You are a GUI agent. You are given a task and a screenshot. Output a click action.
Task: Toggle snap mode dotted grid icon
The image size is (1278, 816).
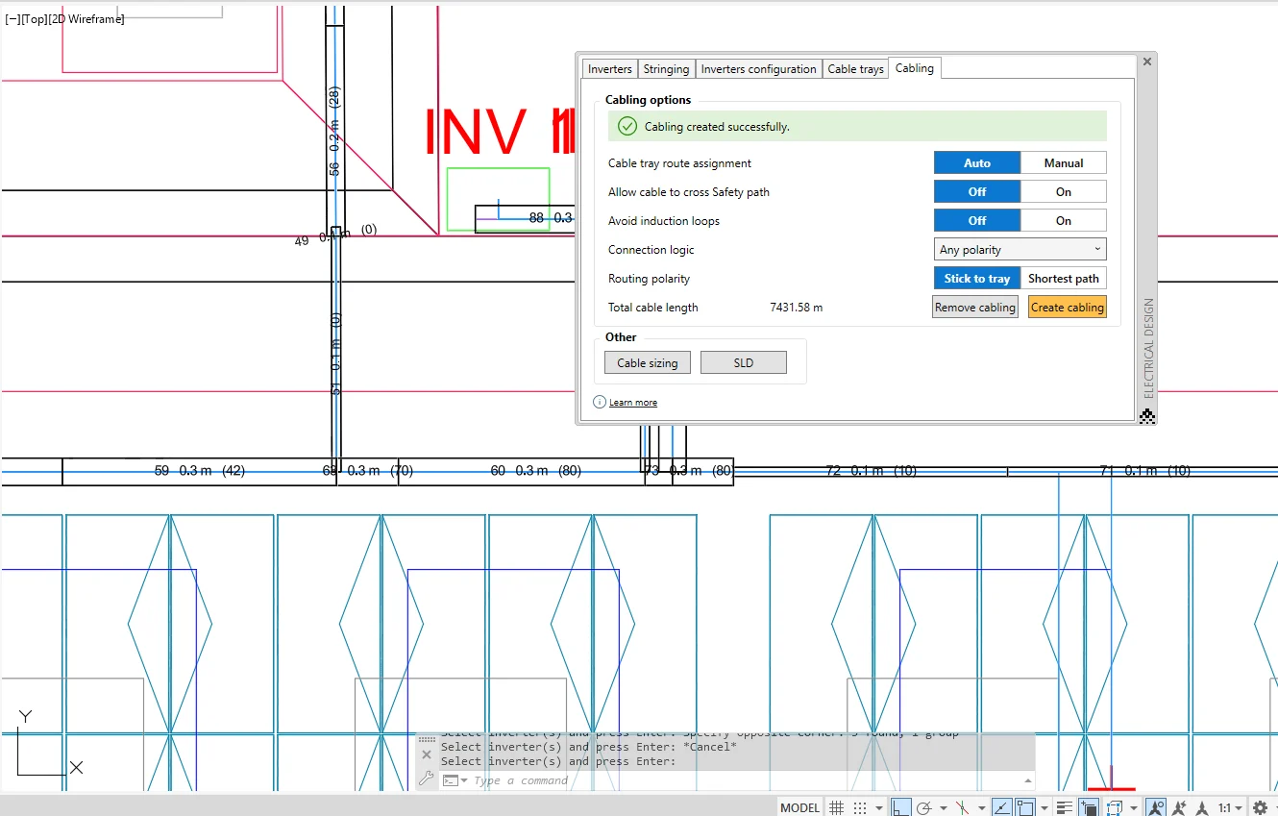click(x=860, y=807)
